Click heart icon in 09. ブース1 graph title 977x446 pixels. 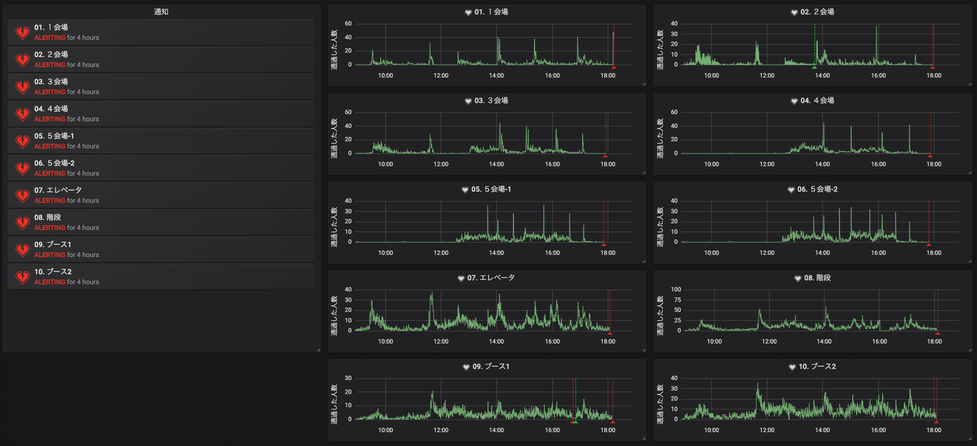(x=466, y=367)
